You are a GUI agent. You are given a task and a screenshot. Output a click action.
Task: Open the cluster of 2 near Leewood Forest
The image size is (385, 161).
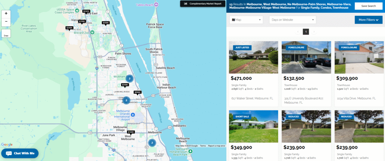[126, 100]
